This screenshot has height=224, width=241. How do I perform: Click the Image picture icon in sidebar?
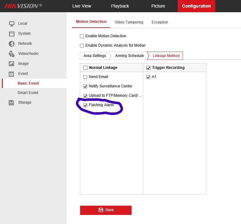pyautogui.click(x=12, y=64)
